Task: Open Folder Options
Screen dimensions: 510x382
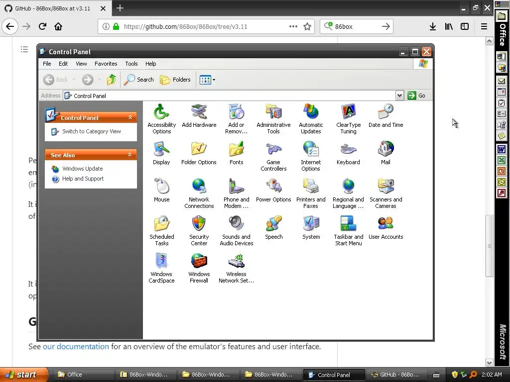Action: pyautogui.click(x=199, y=153)
